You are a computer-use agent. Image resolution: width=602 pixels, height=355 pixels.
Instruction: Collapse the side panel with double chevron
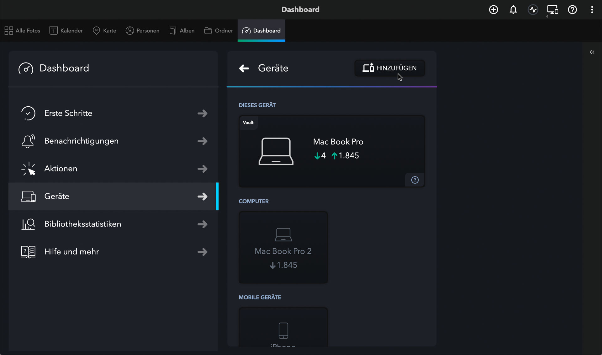[x=592, y=52]
